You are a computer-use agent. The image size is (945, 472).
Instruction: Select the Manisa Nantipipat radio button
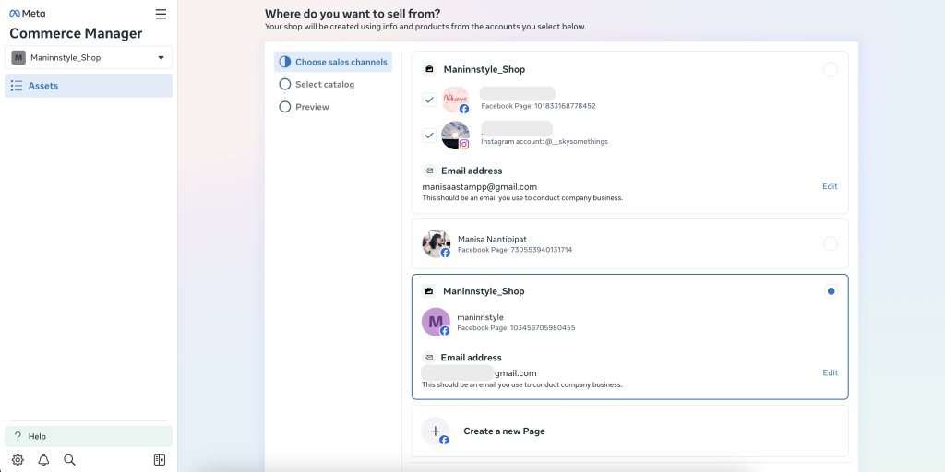(x=830, y=243)
